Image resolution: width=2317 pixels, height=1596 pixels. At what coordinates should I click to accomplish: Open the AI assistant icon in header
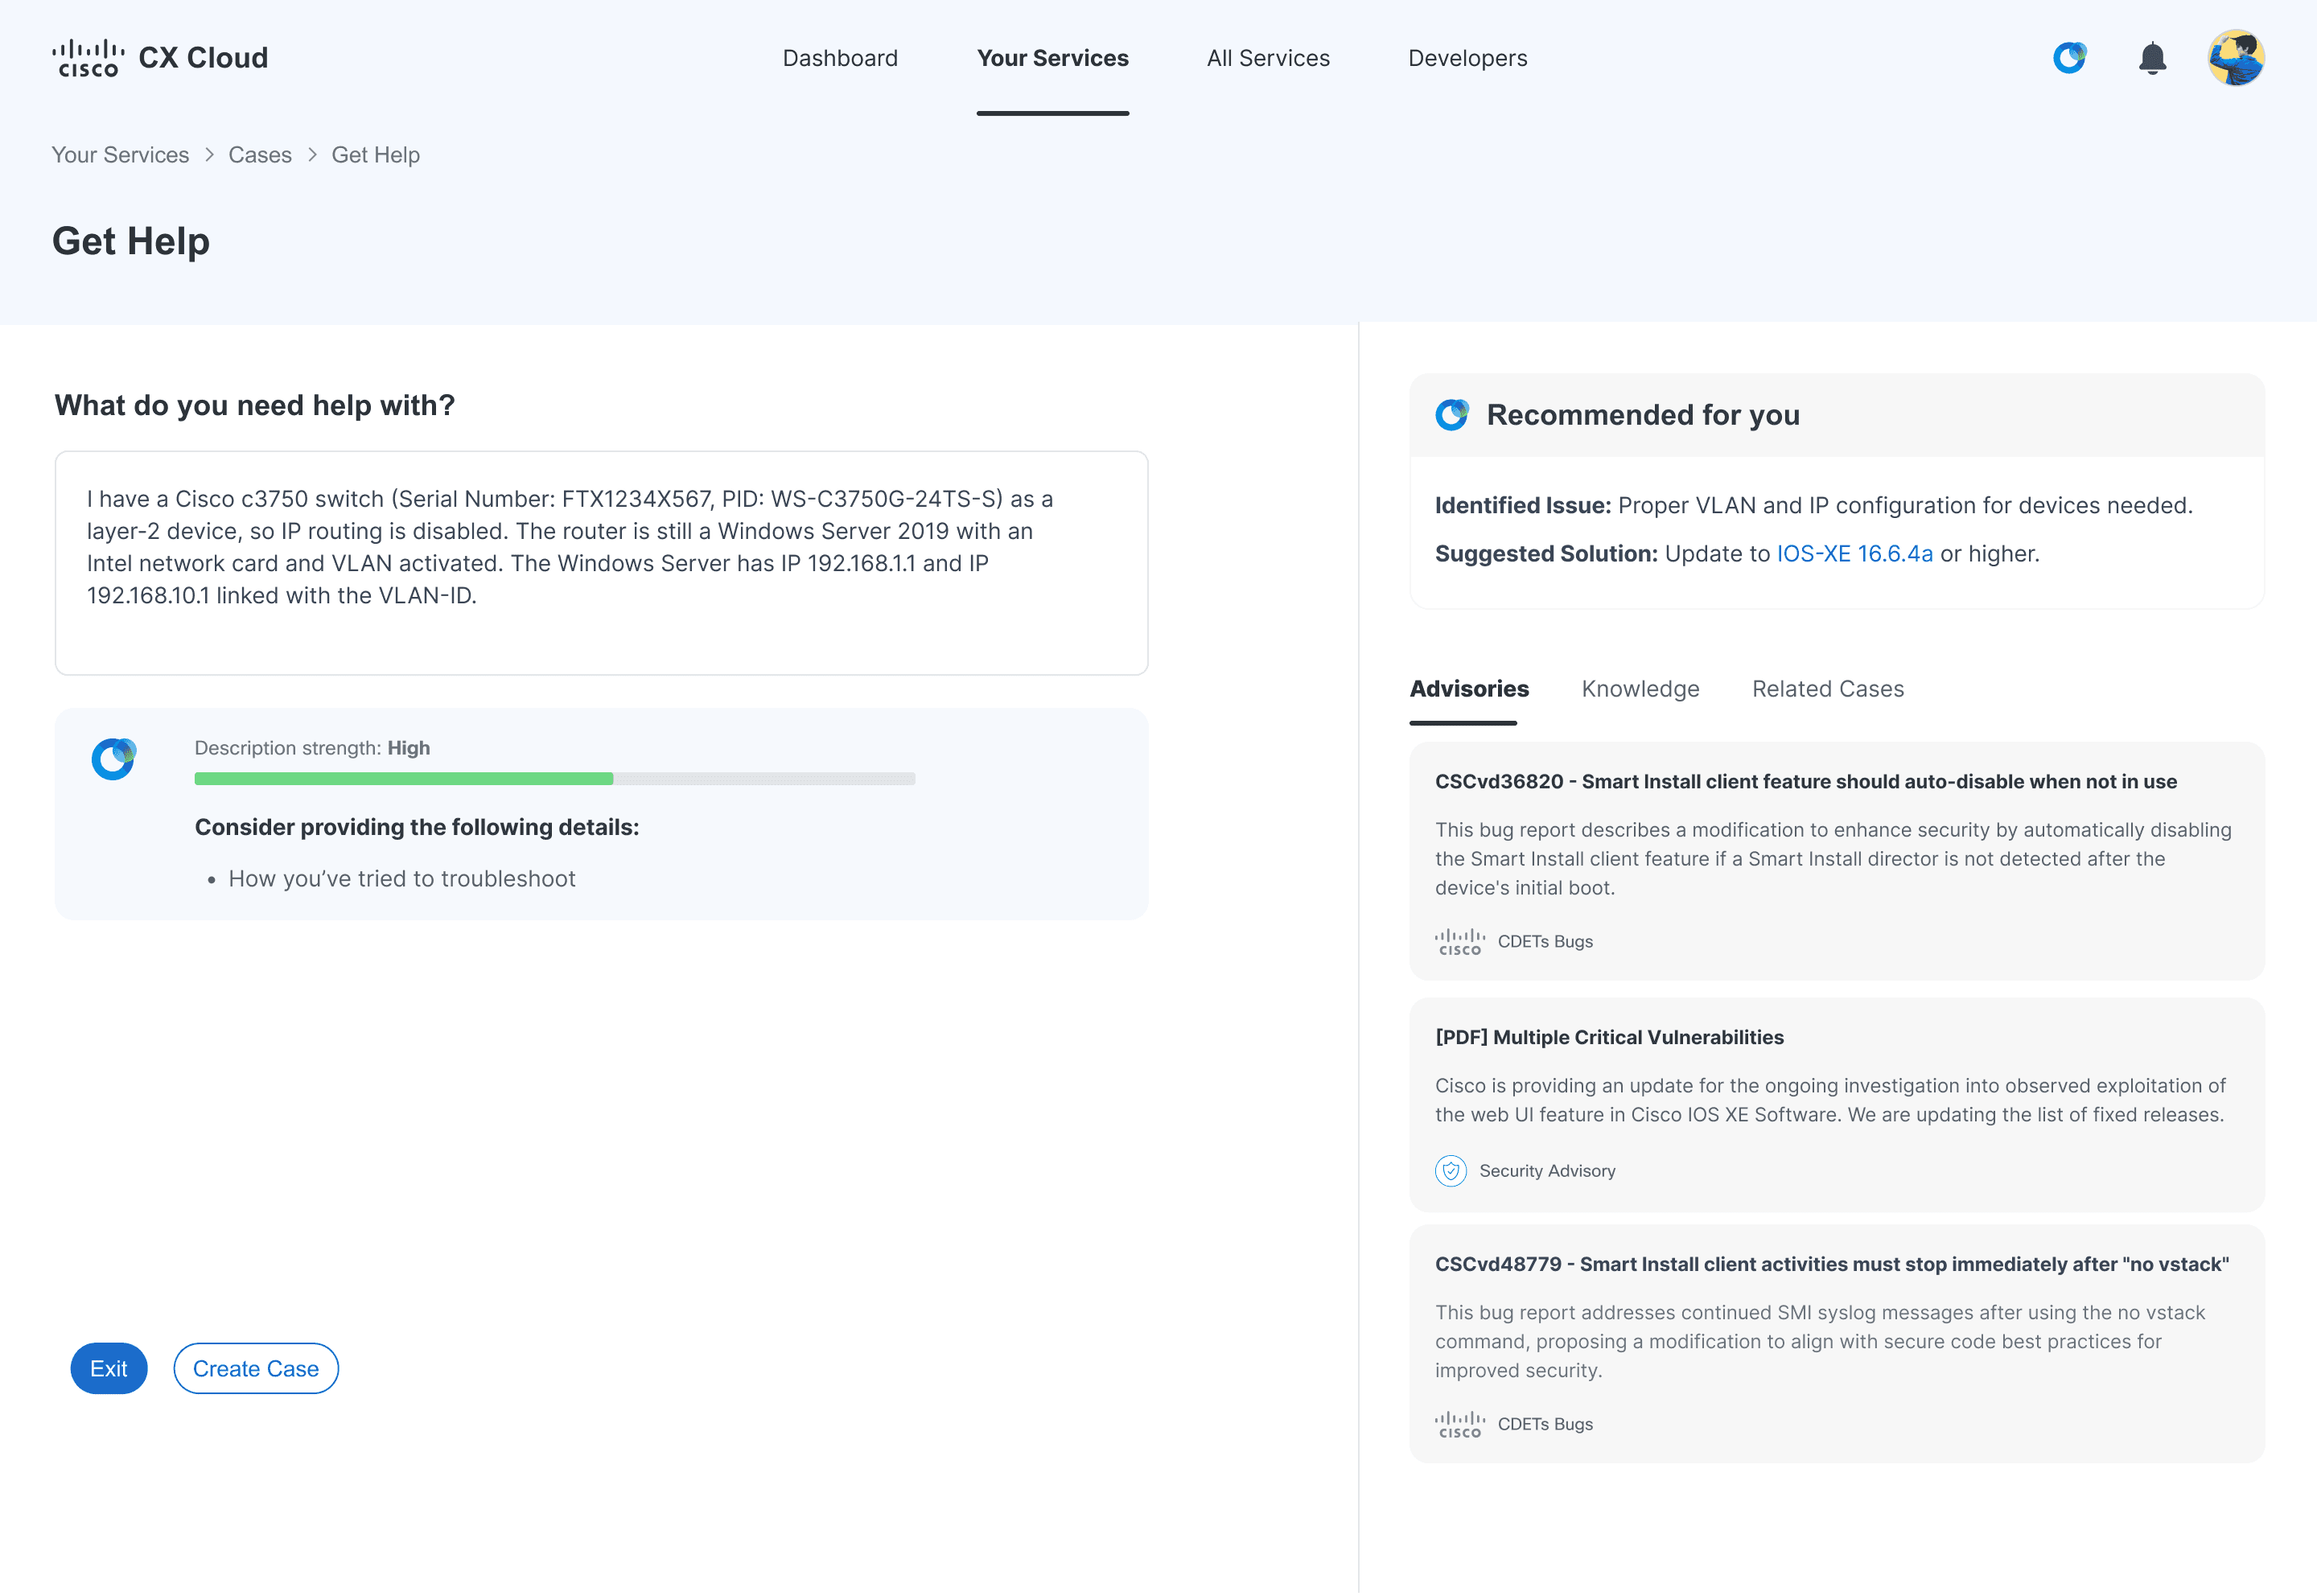coord(2069,58)
